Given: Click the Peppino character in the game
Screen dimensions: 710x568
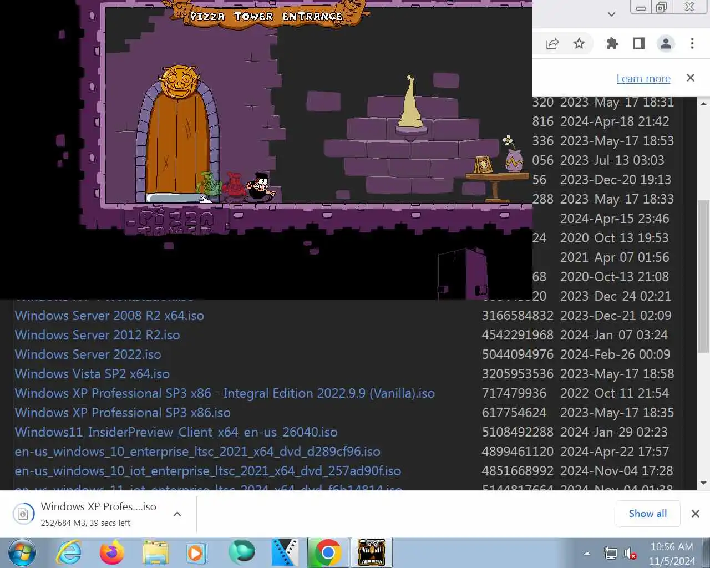Looking at the screenshot, I should [x=259, y=187].
